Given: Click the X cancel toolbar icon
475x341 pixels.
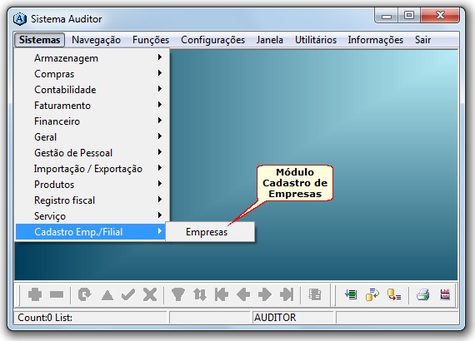Looking at the screenshot, I should coord(150,294).
